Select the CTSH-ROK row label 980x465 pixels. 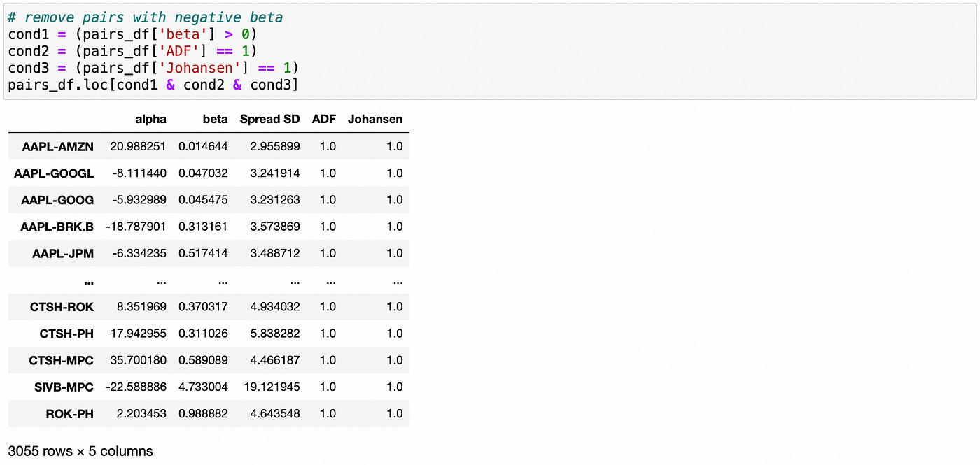click(62, 306)
